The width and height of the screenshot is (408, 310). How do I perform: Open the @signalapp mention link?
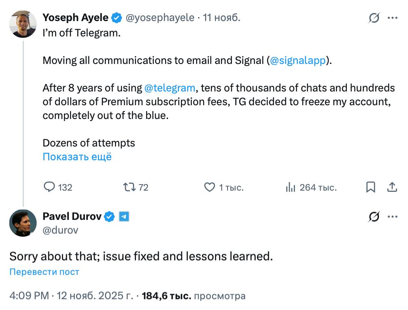tap(297, 61)
